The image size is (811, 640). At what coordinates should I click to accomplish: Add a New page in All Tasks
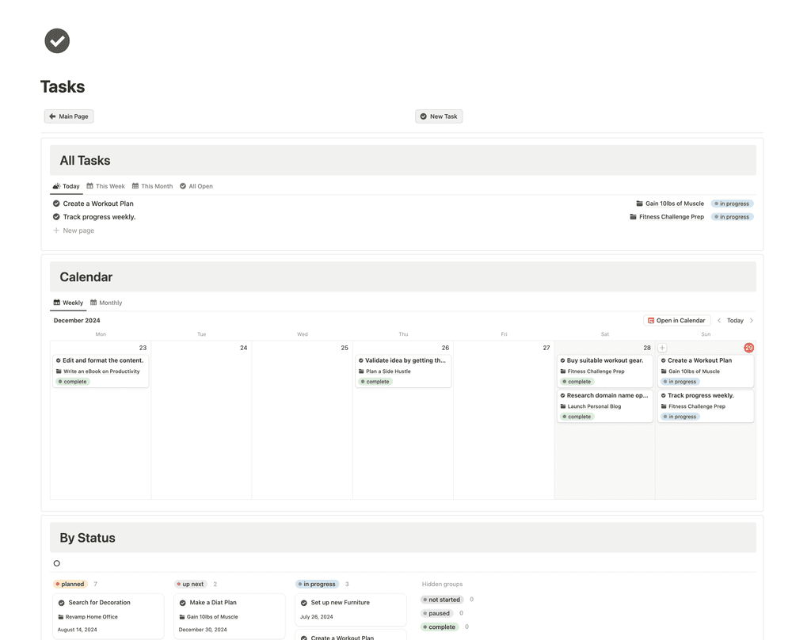[74, 230]
